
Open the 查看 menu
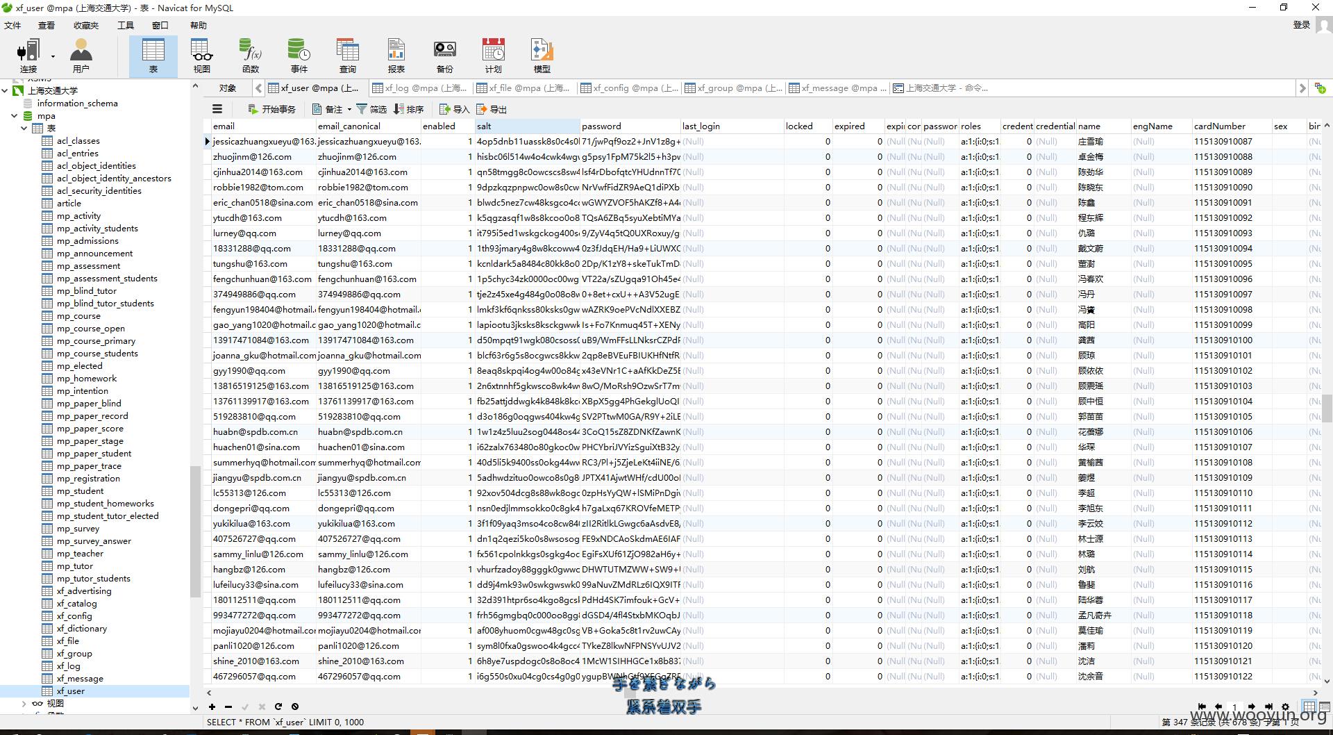tap(47, 25)
